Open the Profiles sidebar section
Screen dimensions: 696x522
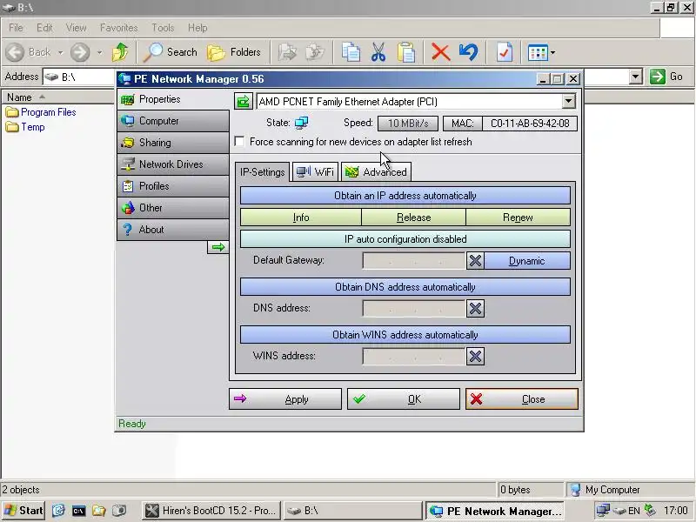(x=173, y=186)
